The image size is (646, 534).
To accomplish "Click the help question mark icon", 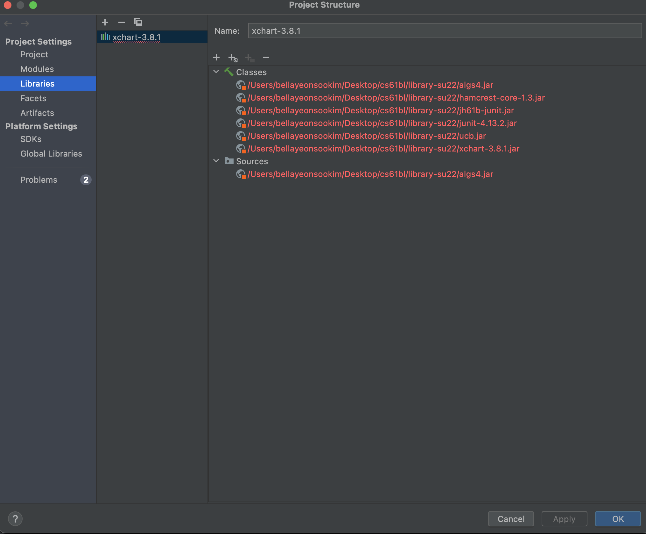I will pyautogui.click(x=15, y=519).
